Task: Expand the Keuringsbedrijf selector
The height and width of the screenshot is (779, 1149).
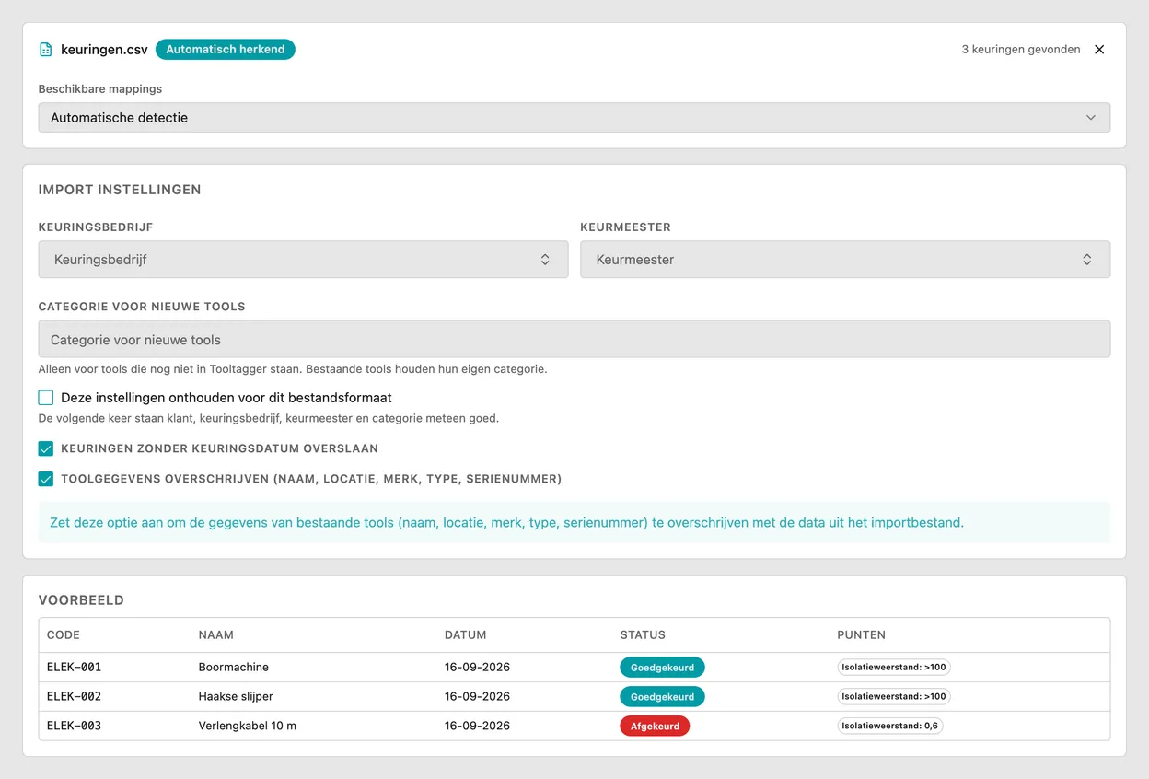Action: point(303,260)
